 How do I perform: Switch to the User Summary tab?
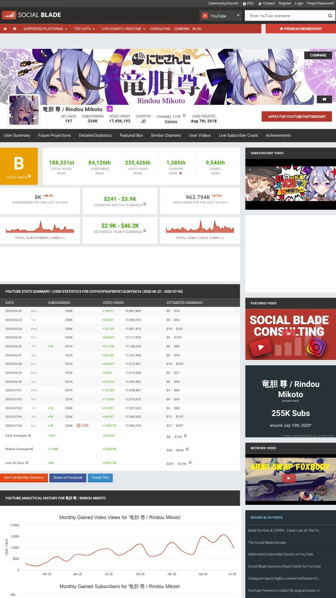click(17, 135)
